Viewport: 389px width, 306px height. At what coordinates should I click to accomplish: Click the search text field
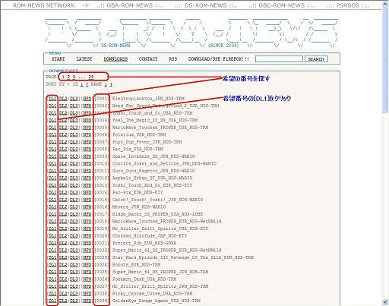click(x=279, y=59)
